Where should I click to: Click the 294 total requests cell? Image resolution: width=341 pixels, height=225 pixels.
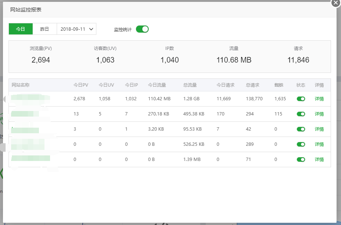[x=250, y=114]
